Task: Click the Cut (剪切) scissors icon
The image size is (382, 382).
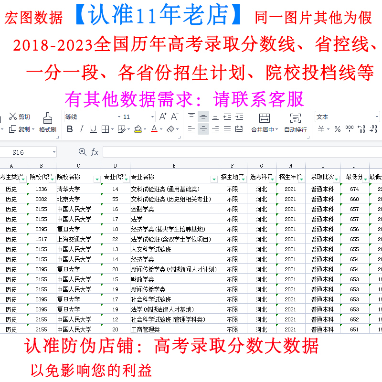Action: point(13,117)
